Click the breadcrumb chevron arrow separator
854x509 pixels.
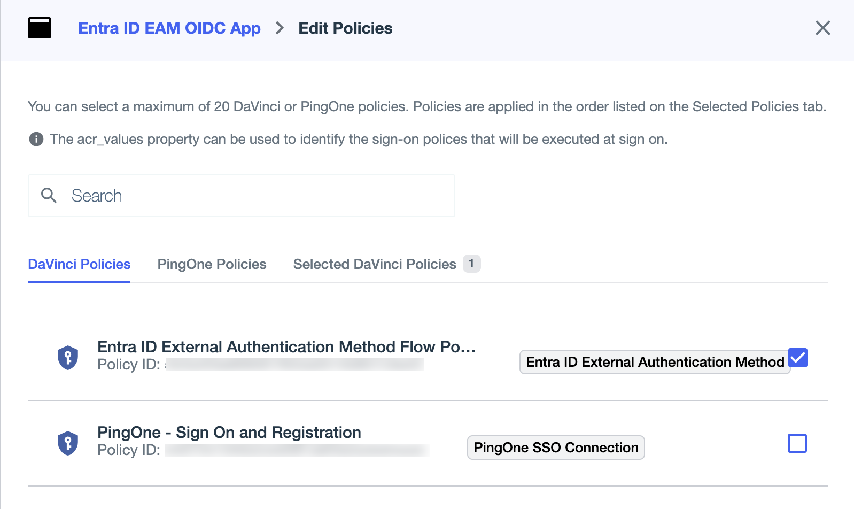[x=280, y=28]
